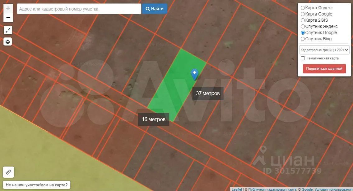Enable the Тематическая карта checkbox
353x191 pixels.
[303, 58]
